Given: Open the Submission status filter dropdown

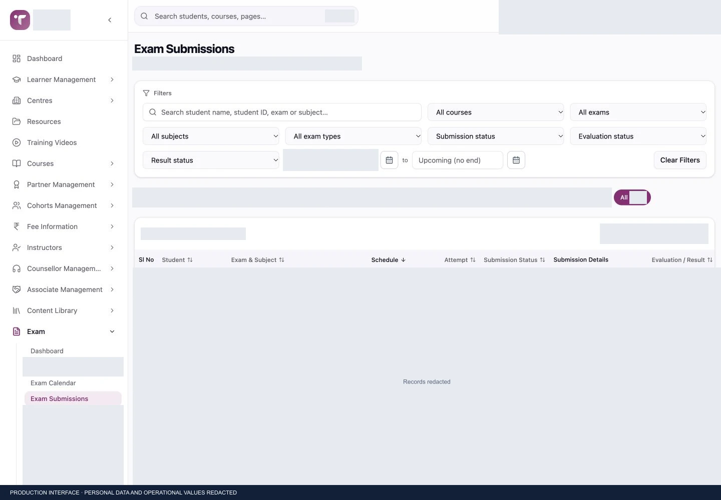Looking at the screenshot, I should pyautogui.click(x=496, y=136).
